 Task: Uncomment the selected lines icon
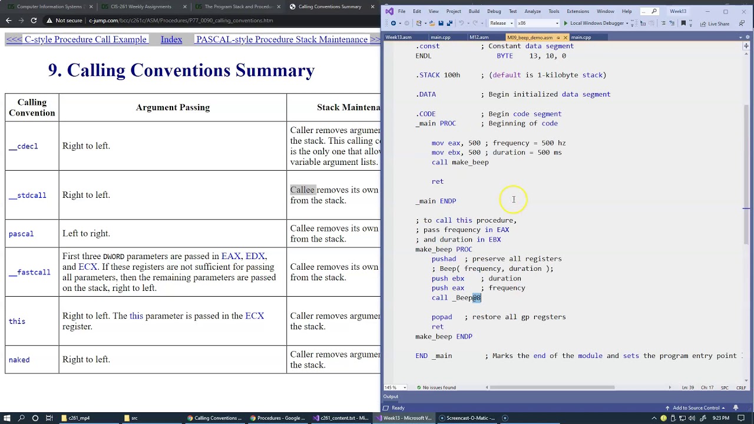(672, 23)
